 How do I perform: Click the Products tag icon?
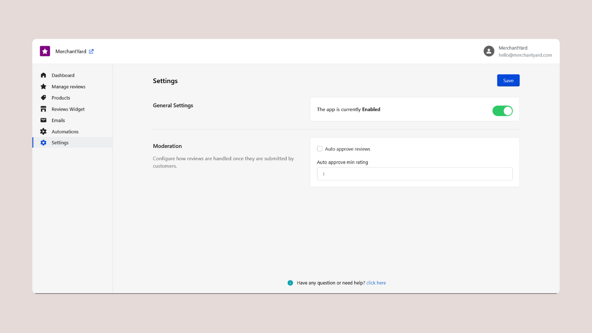click(x=43, y=98)
